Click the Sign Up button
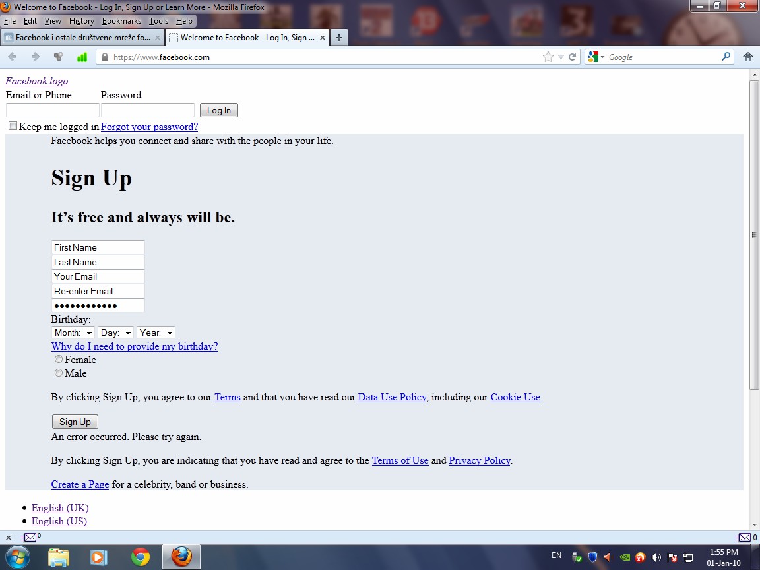The width and height of the screenshot is (760, 570). 75,422
